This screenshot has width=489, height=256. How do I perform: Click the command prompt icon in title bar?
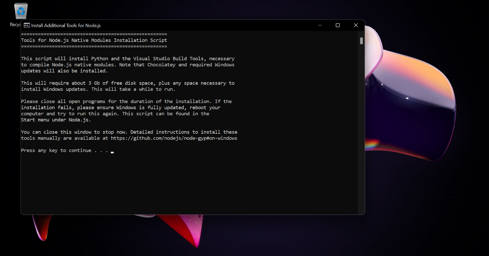click(x=27, y=25)
